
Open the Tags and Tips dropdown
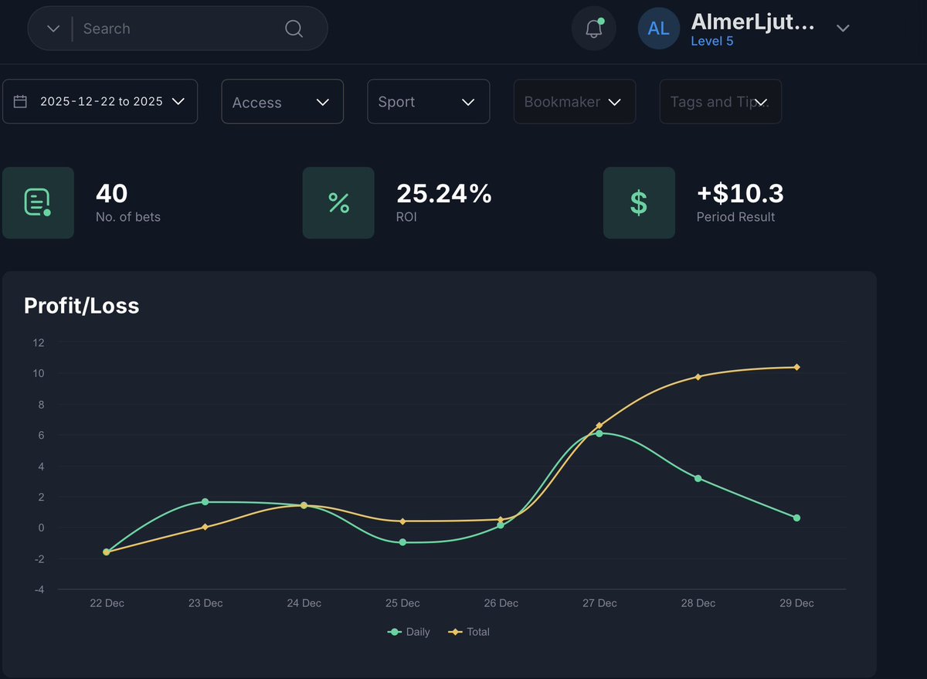click(x=720, y=100)
